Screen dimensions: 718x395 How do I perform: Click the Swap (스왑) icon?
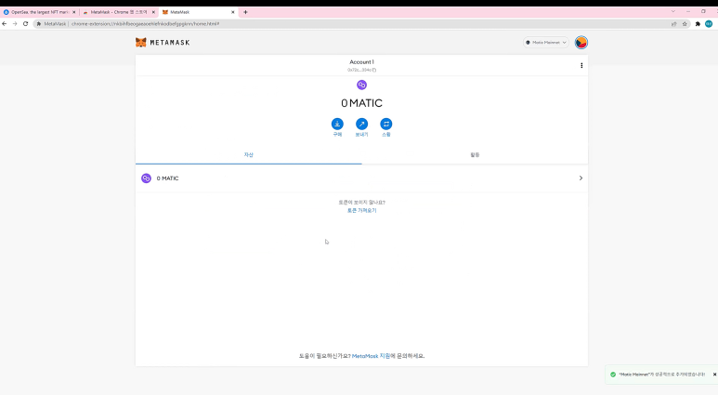point(386,124)
